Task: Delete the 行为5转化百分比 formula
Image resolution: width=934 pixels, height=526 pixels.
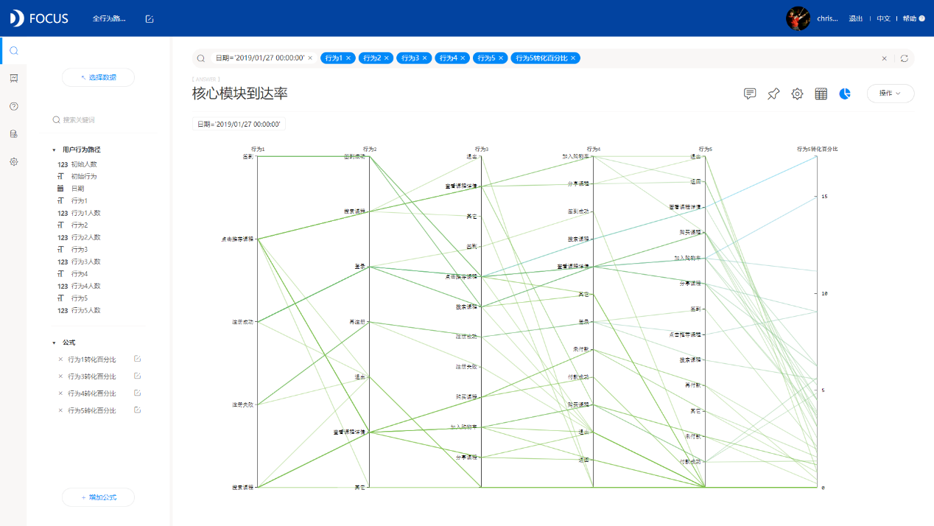Action: click(x=60, y=410)
